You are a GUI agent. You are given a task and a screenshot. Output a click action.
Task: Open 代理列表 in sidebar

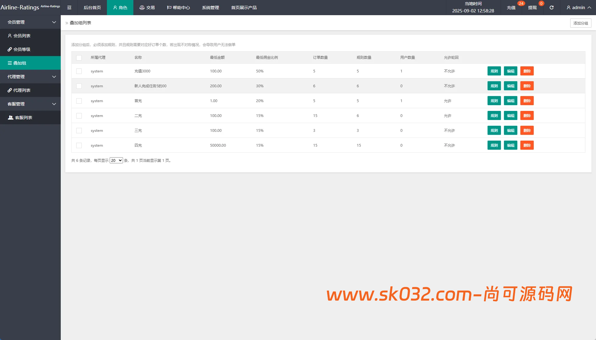[x=22, y=90]
